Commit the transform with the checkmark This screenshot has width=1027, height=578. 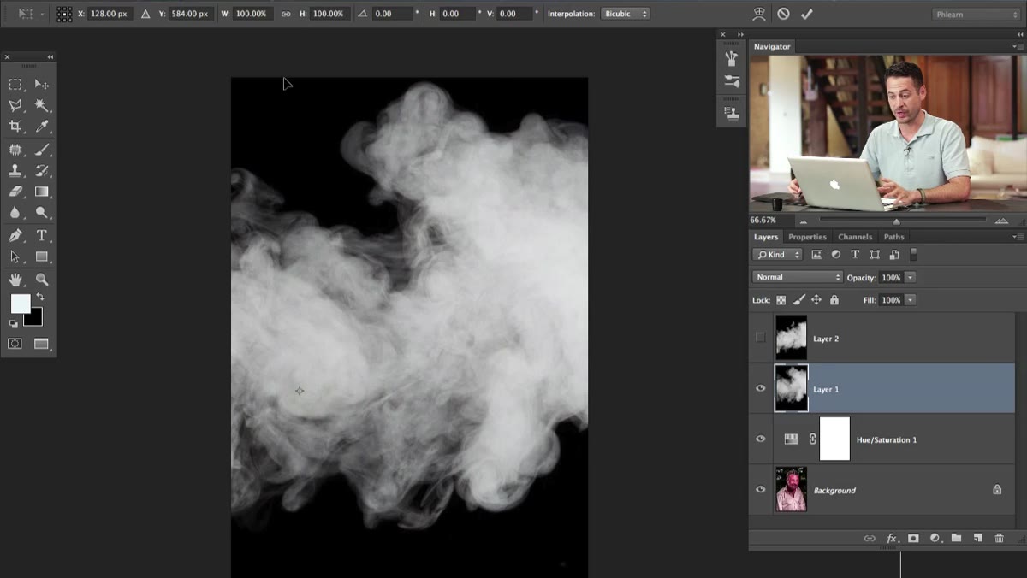tap(807, 14)
